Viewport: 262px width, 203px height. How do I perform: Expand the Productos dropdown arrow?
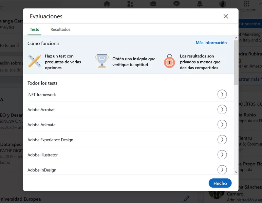coord(254,10)
